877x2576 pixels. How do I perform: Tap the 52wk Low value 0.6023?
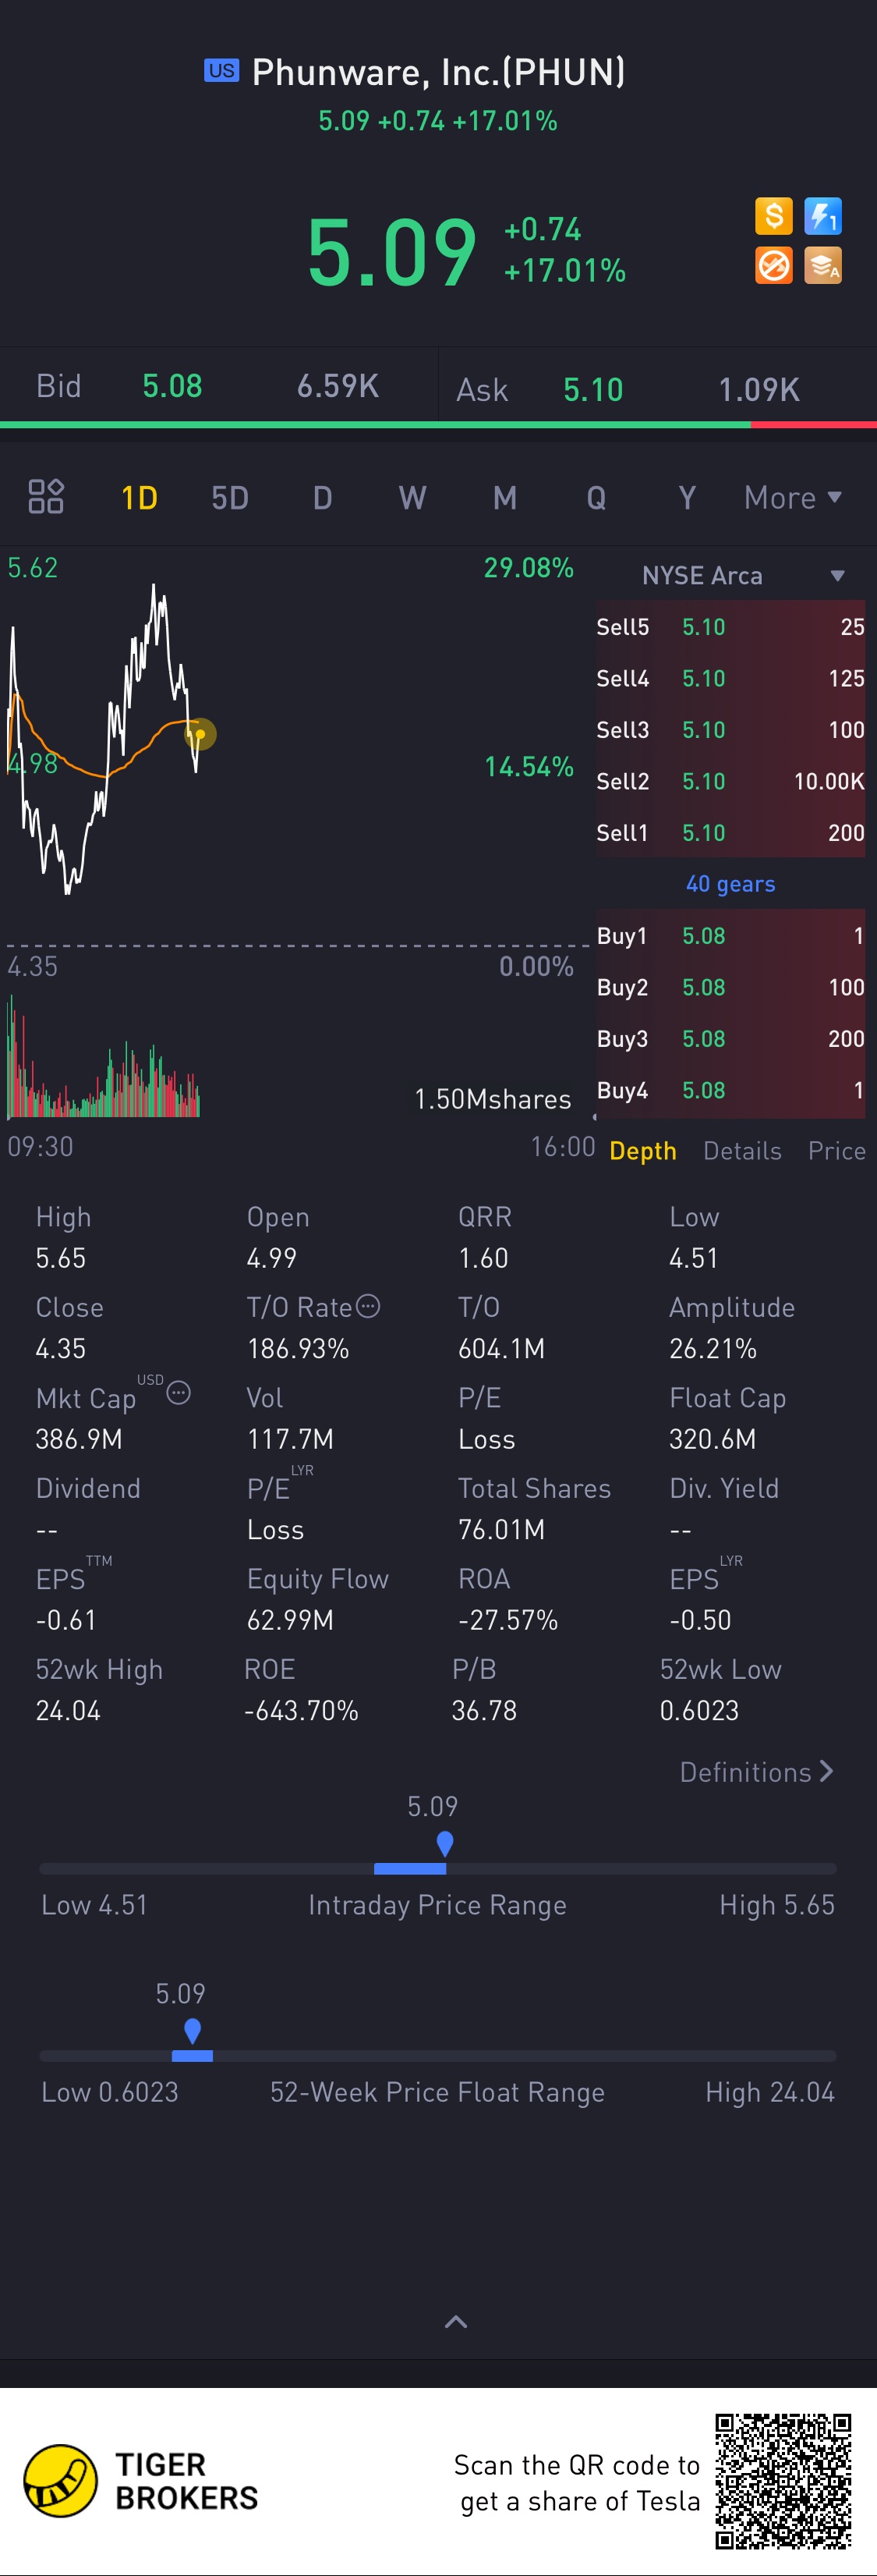click(x=699, y=1711)
